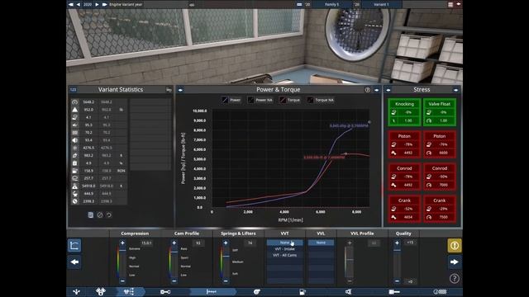The width and height of the screenshot is (529, 297).
Task: Open the final testing step icon
Action: pos(440,291)
